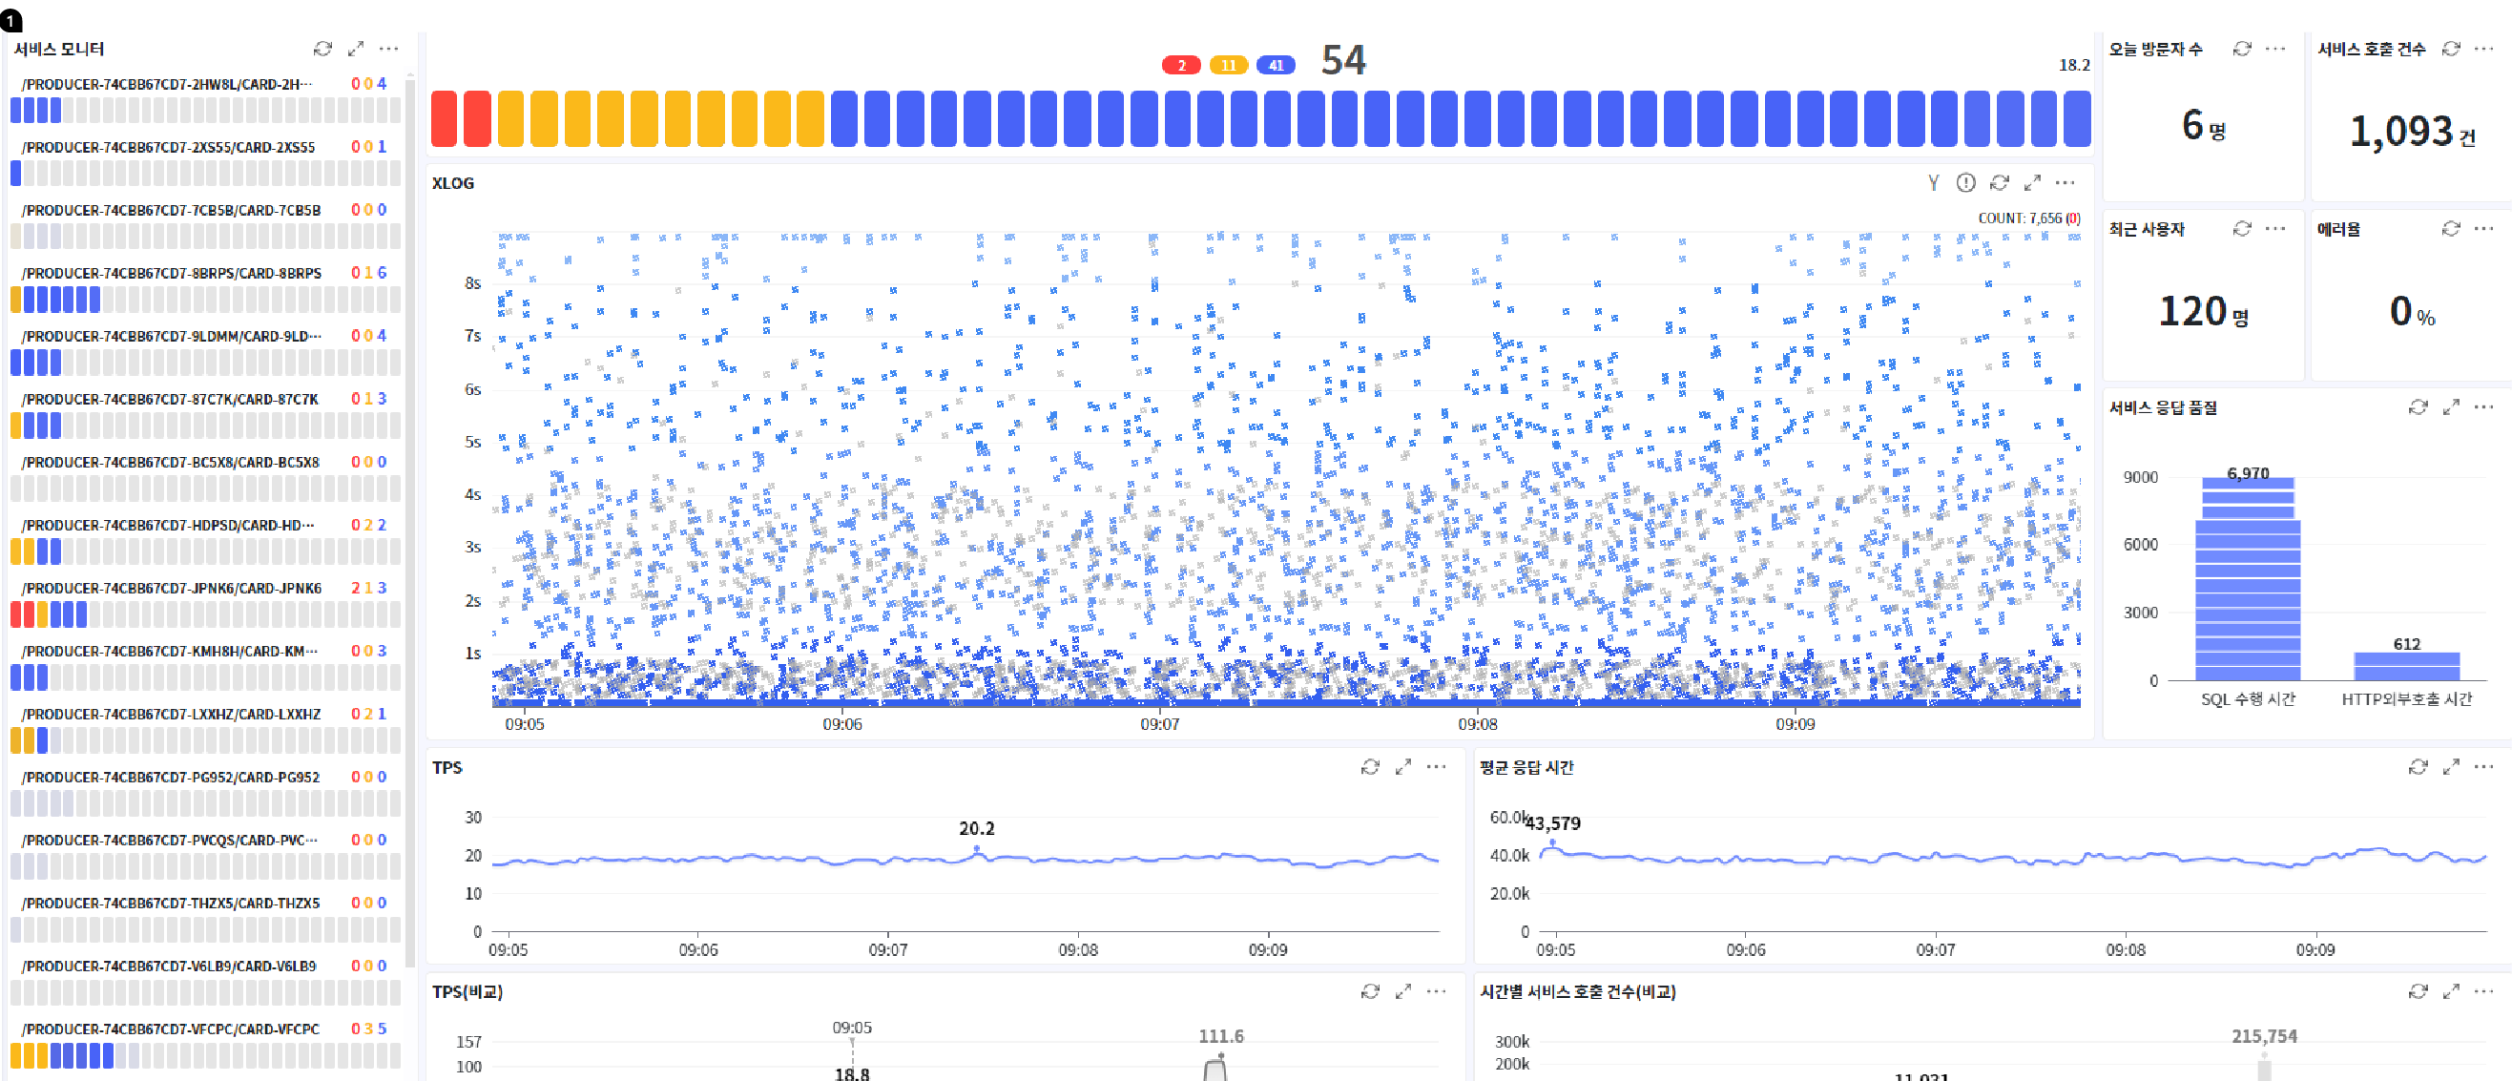Click the SQL 수행 시간 bar
The image size is (2512, 1081).
[2247, 586]
